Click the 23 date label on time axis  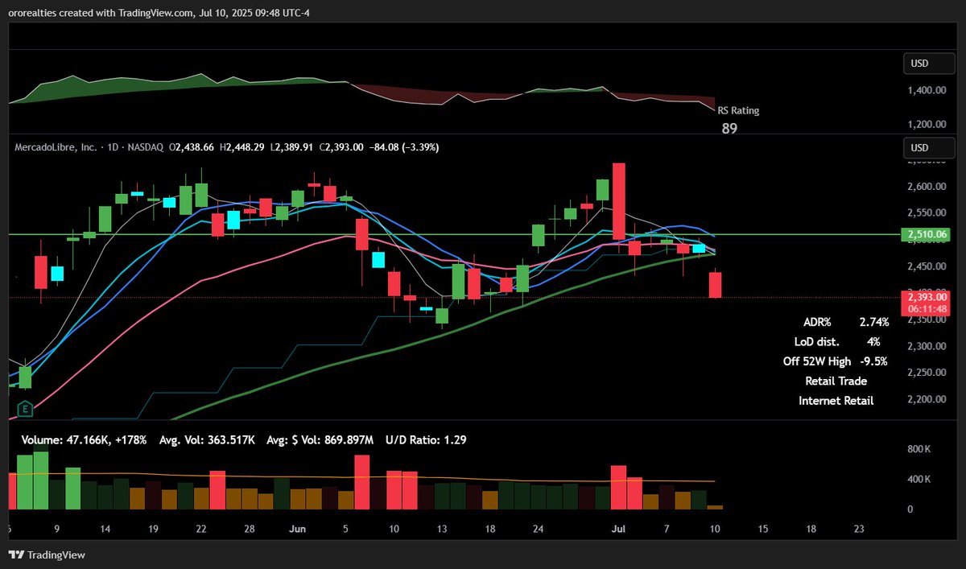coord(859,530)
